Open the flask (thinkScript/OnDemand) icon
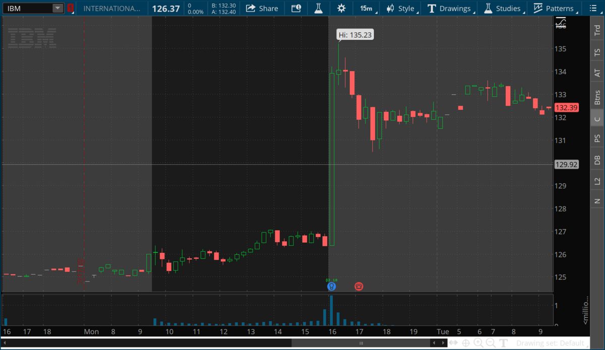605x350 pixels. pos(318,8)
